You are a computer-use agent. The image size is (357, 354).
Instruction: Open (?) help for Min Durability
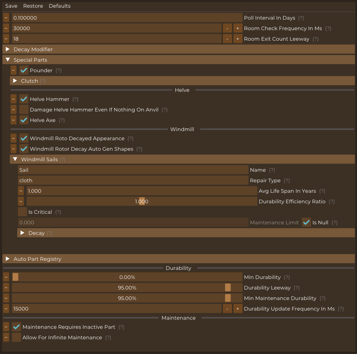[x=287, y=277]
